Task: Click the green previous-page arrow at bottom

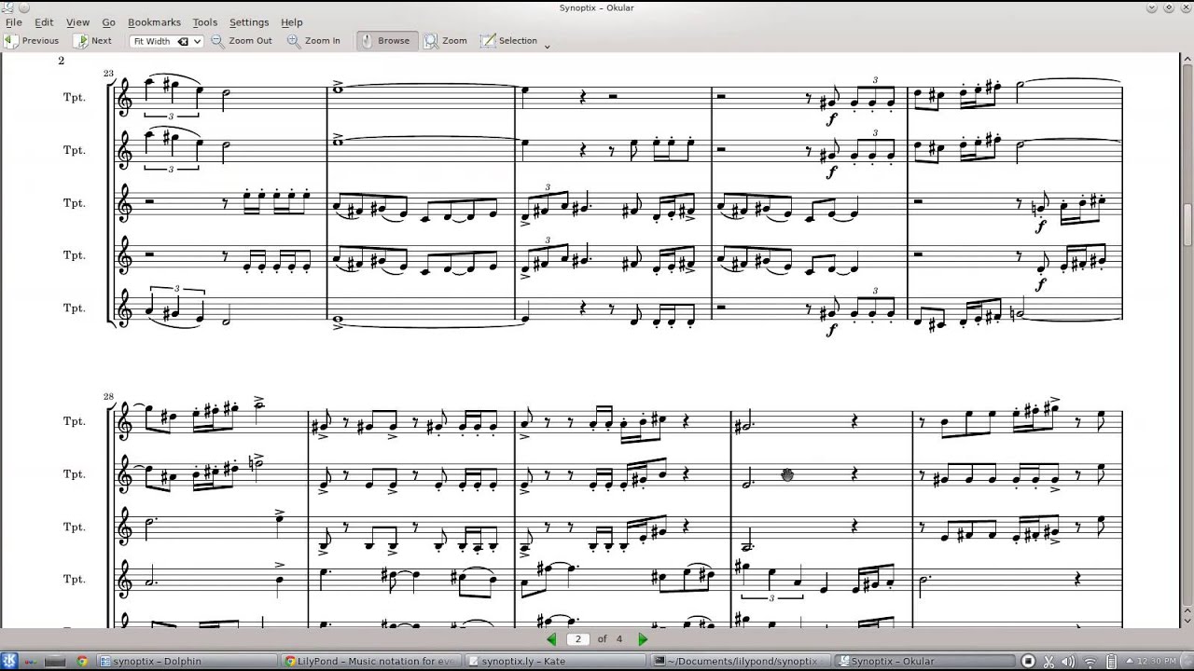Action: coord(551,639)
